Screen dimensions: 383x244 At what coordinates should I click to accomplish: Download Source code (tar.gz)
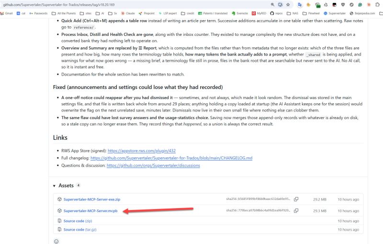80,230
